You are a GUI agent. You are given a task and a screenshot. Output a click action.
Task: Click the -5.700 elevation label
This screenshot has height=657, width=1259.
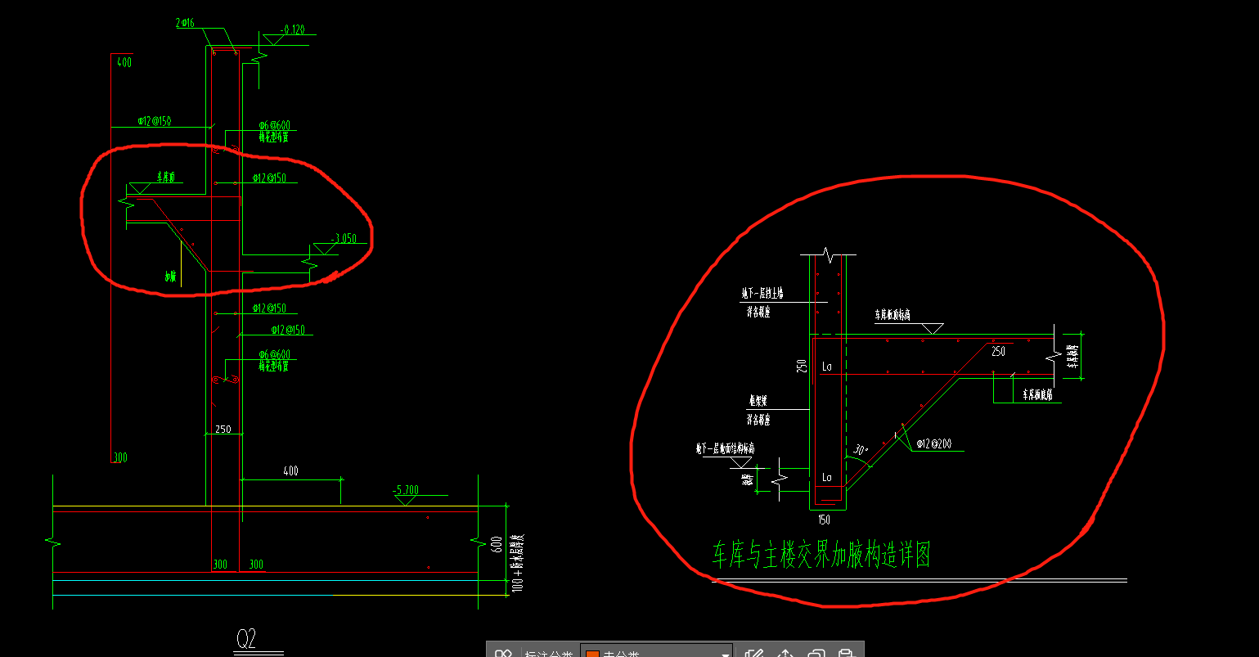click(406, 490)
